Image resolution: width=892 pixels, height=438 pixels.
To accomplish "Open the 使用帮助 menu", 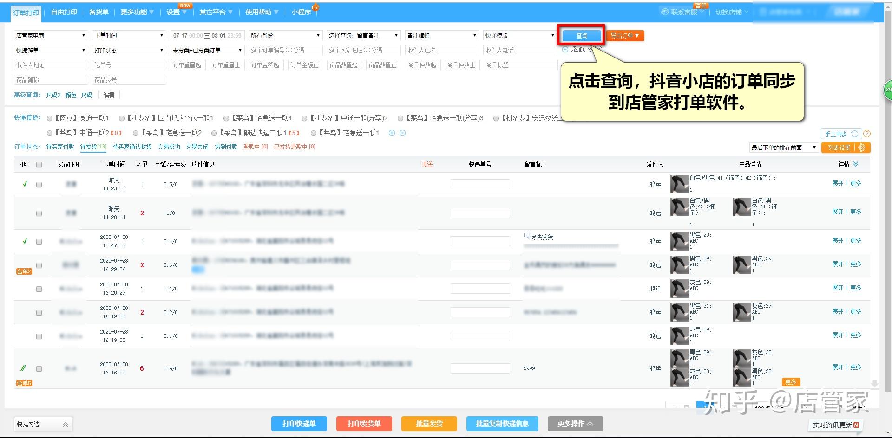I will coord(262,12).
